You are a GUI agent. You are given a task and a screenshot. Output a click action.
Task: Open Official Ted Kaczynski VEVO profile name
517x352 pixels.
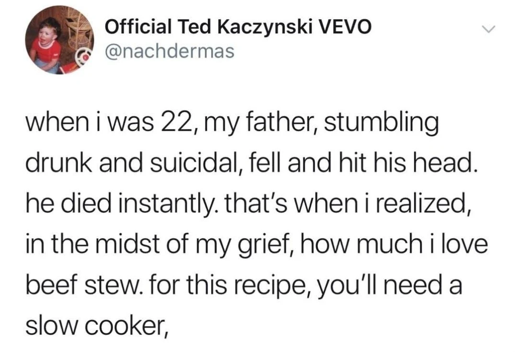pyautogui.click(x=238, y=27)
